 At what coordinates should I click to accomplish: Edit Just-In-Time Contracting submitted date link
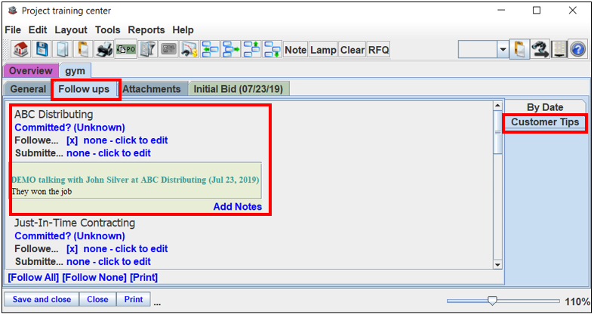(x=109, y=262)
